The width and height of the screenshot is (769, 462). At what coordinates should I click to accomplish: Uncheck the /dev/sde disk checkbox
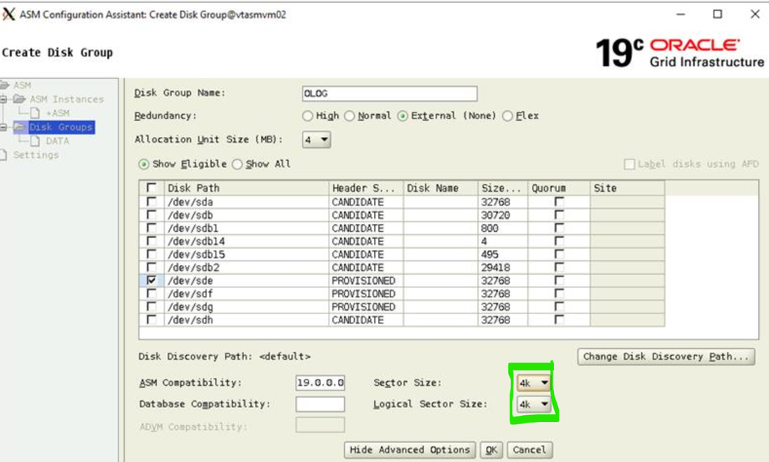pos(152,280)
